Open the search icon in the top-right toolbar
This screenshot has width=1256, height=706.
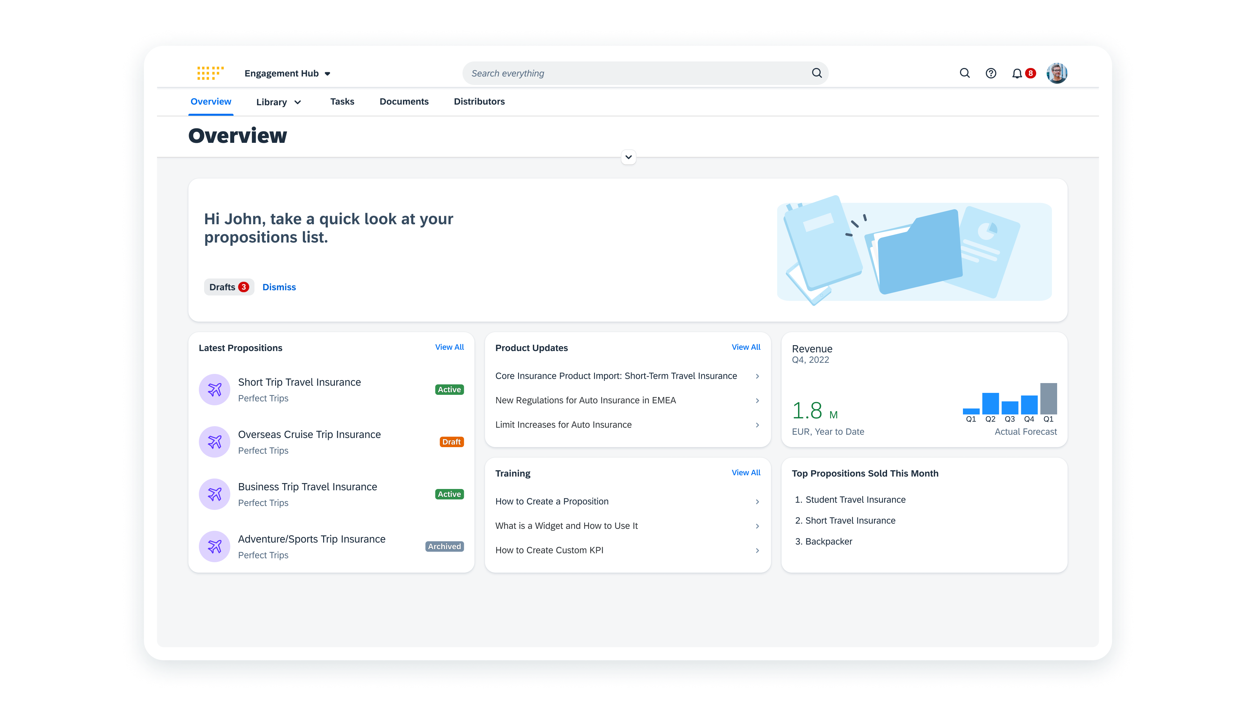coord(965,73)
